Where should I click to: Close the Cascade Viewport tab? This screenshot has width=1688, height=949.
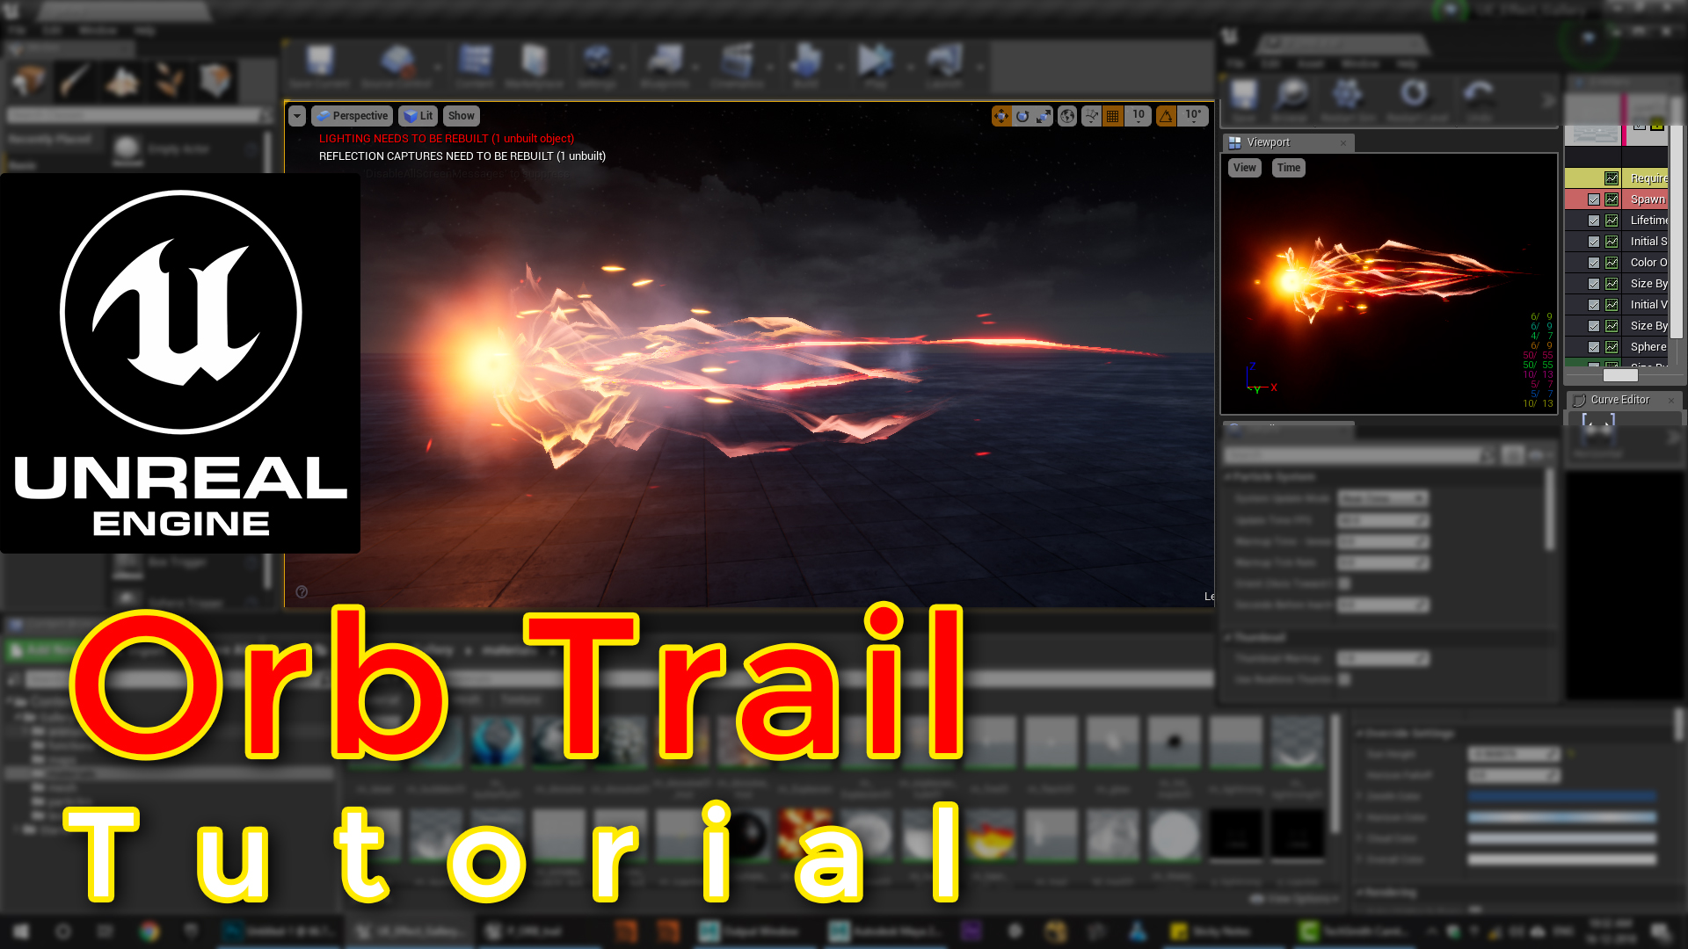pyautogui.click(x=1343, y=143)
